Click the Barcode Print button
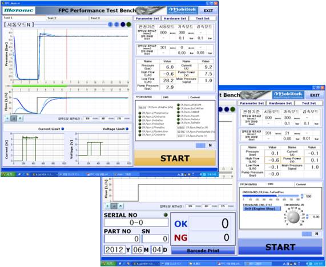326x267 pixels. pyautogui.click(x=203, y=250)
